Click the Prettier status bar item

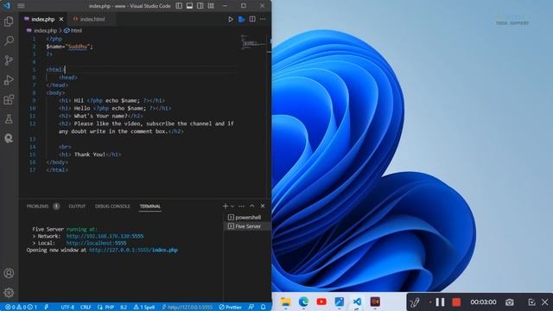pos(231,308)
